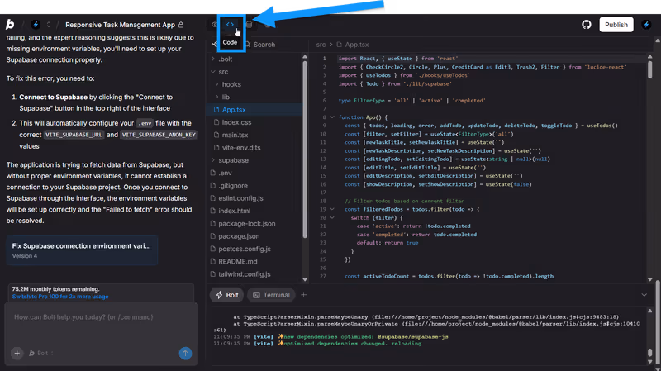Collapse the terminal panel with chevron
This screenshot has width=661, height=371.
[x=644, y=295]
